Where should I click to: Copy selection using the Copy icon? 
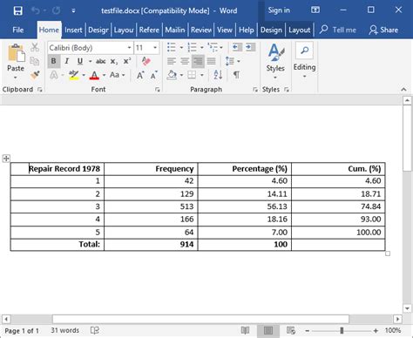35,61
